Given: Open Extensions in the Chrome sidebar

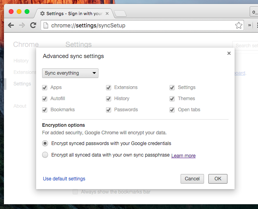Looking at the screenshot, I should 25,72.
